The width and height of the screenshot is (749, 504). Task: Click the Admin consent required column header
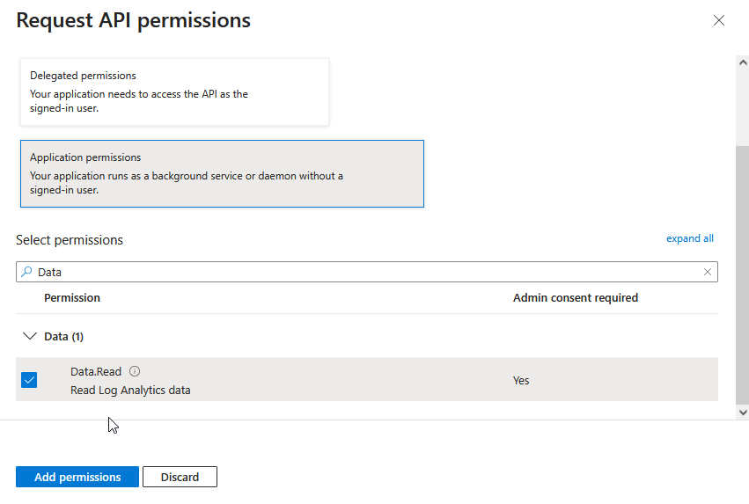(575, 298)
